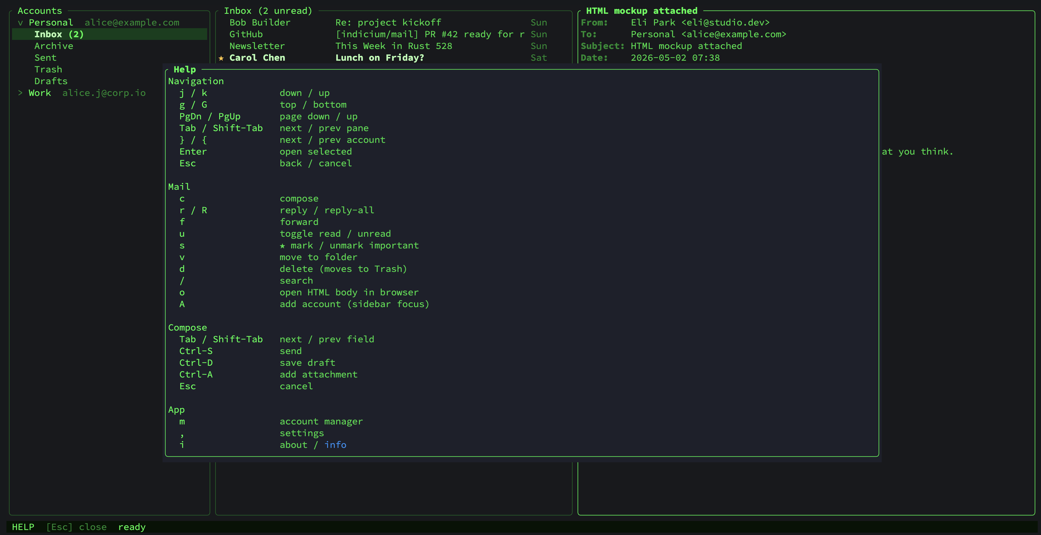
Task: Click the ready status text
Action: pos(132,527)
